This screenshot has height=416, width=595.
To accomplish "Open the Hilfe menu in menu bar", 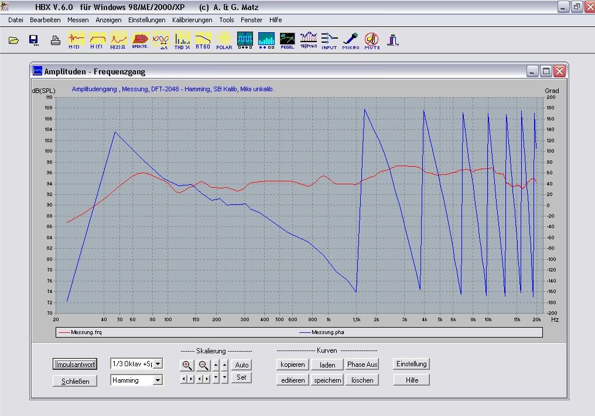I will tap(275, 20).
